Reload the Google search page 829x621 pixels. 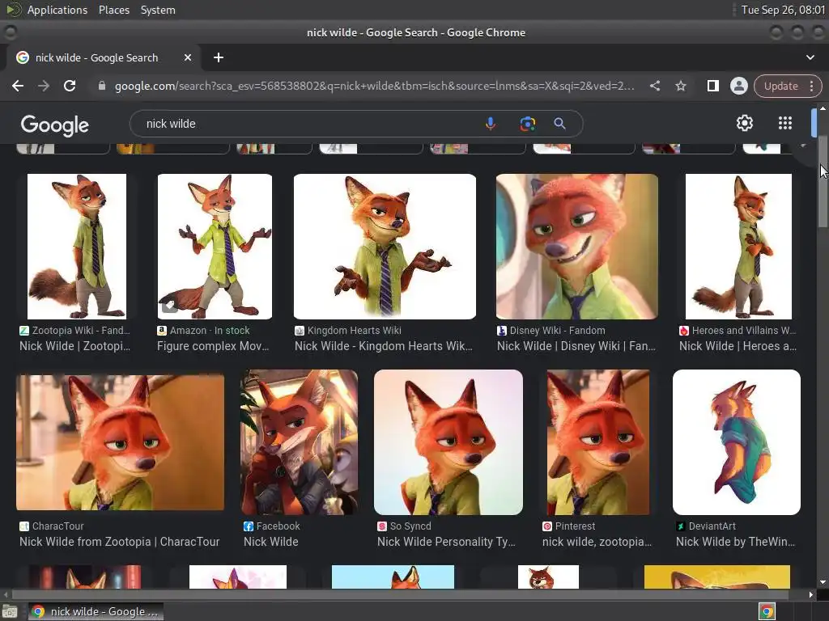point(70,86)
